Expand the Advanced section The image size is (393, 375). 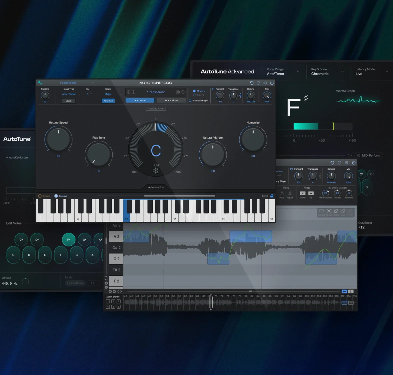[x=156, y=187]
